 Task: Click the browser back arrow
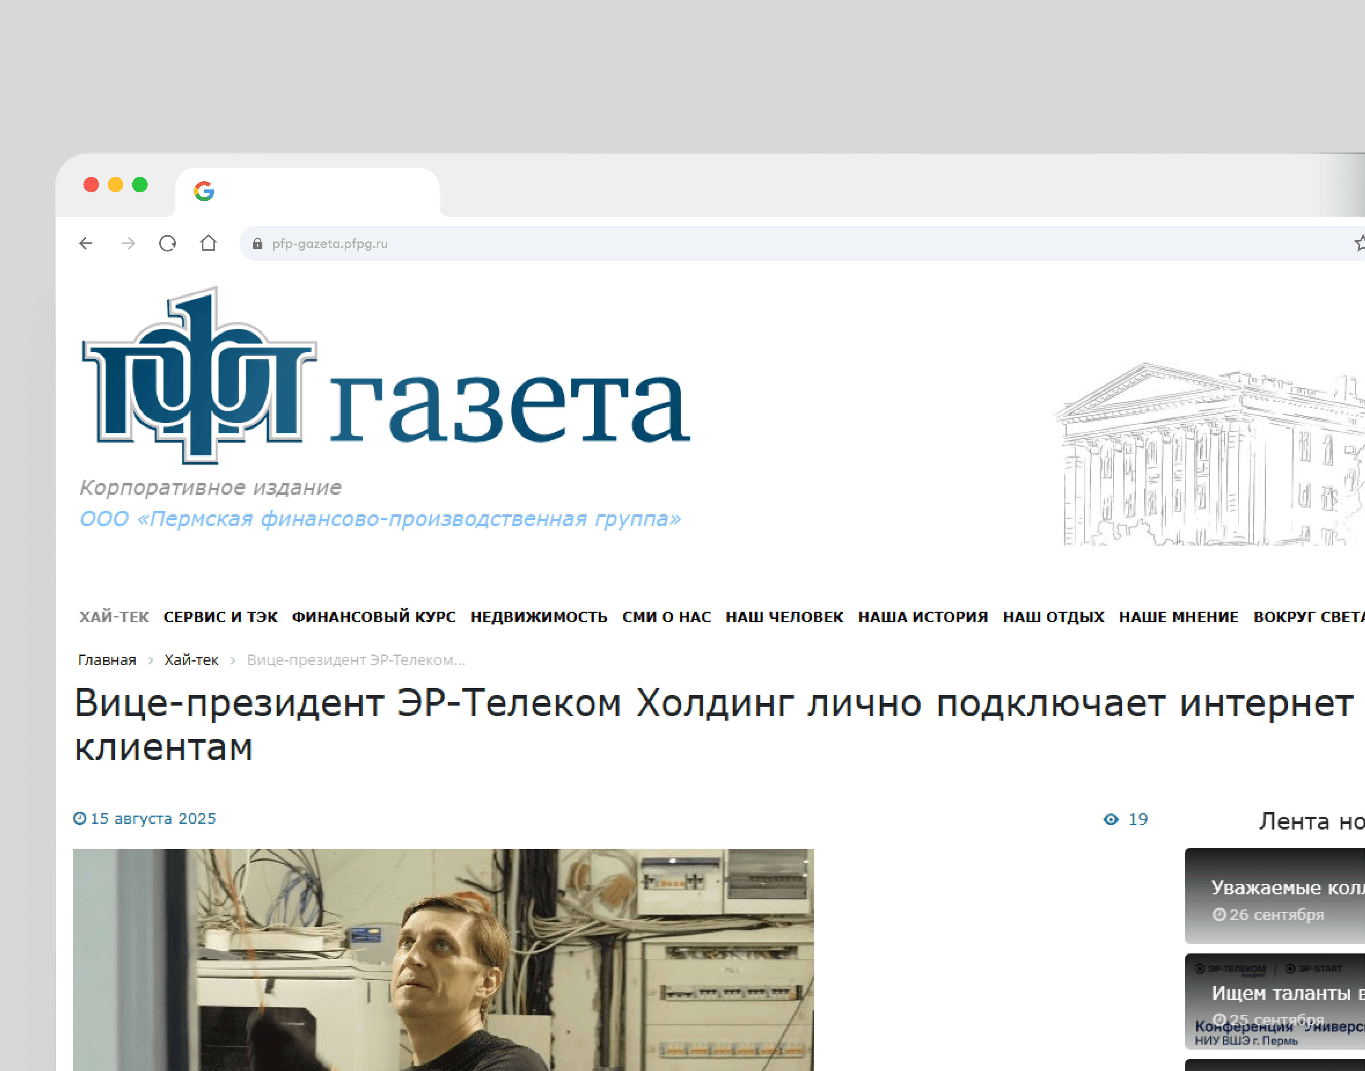pos(86,243)
